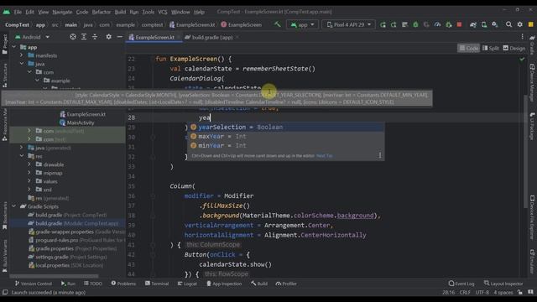
Task: Open the Refactor menu
Action: pos(102,12)
